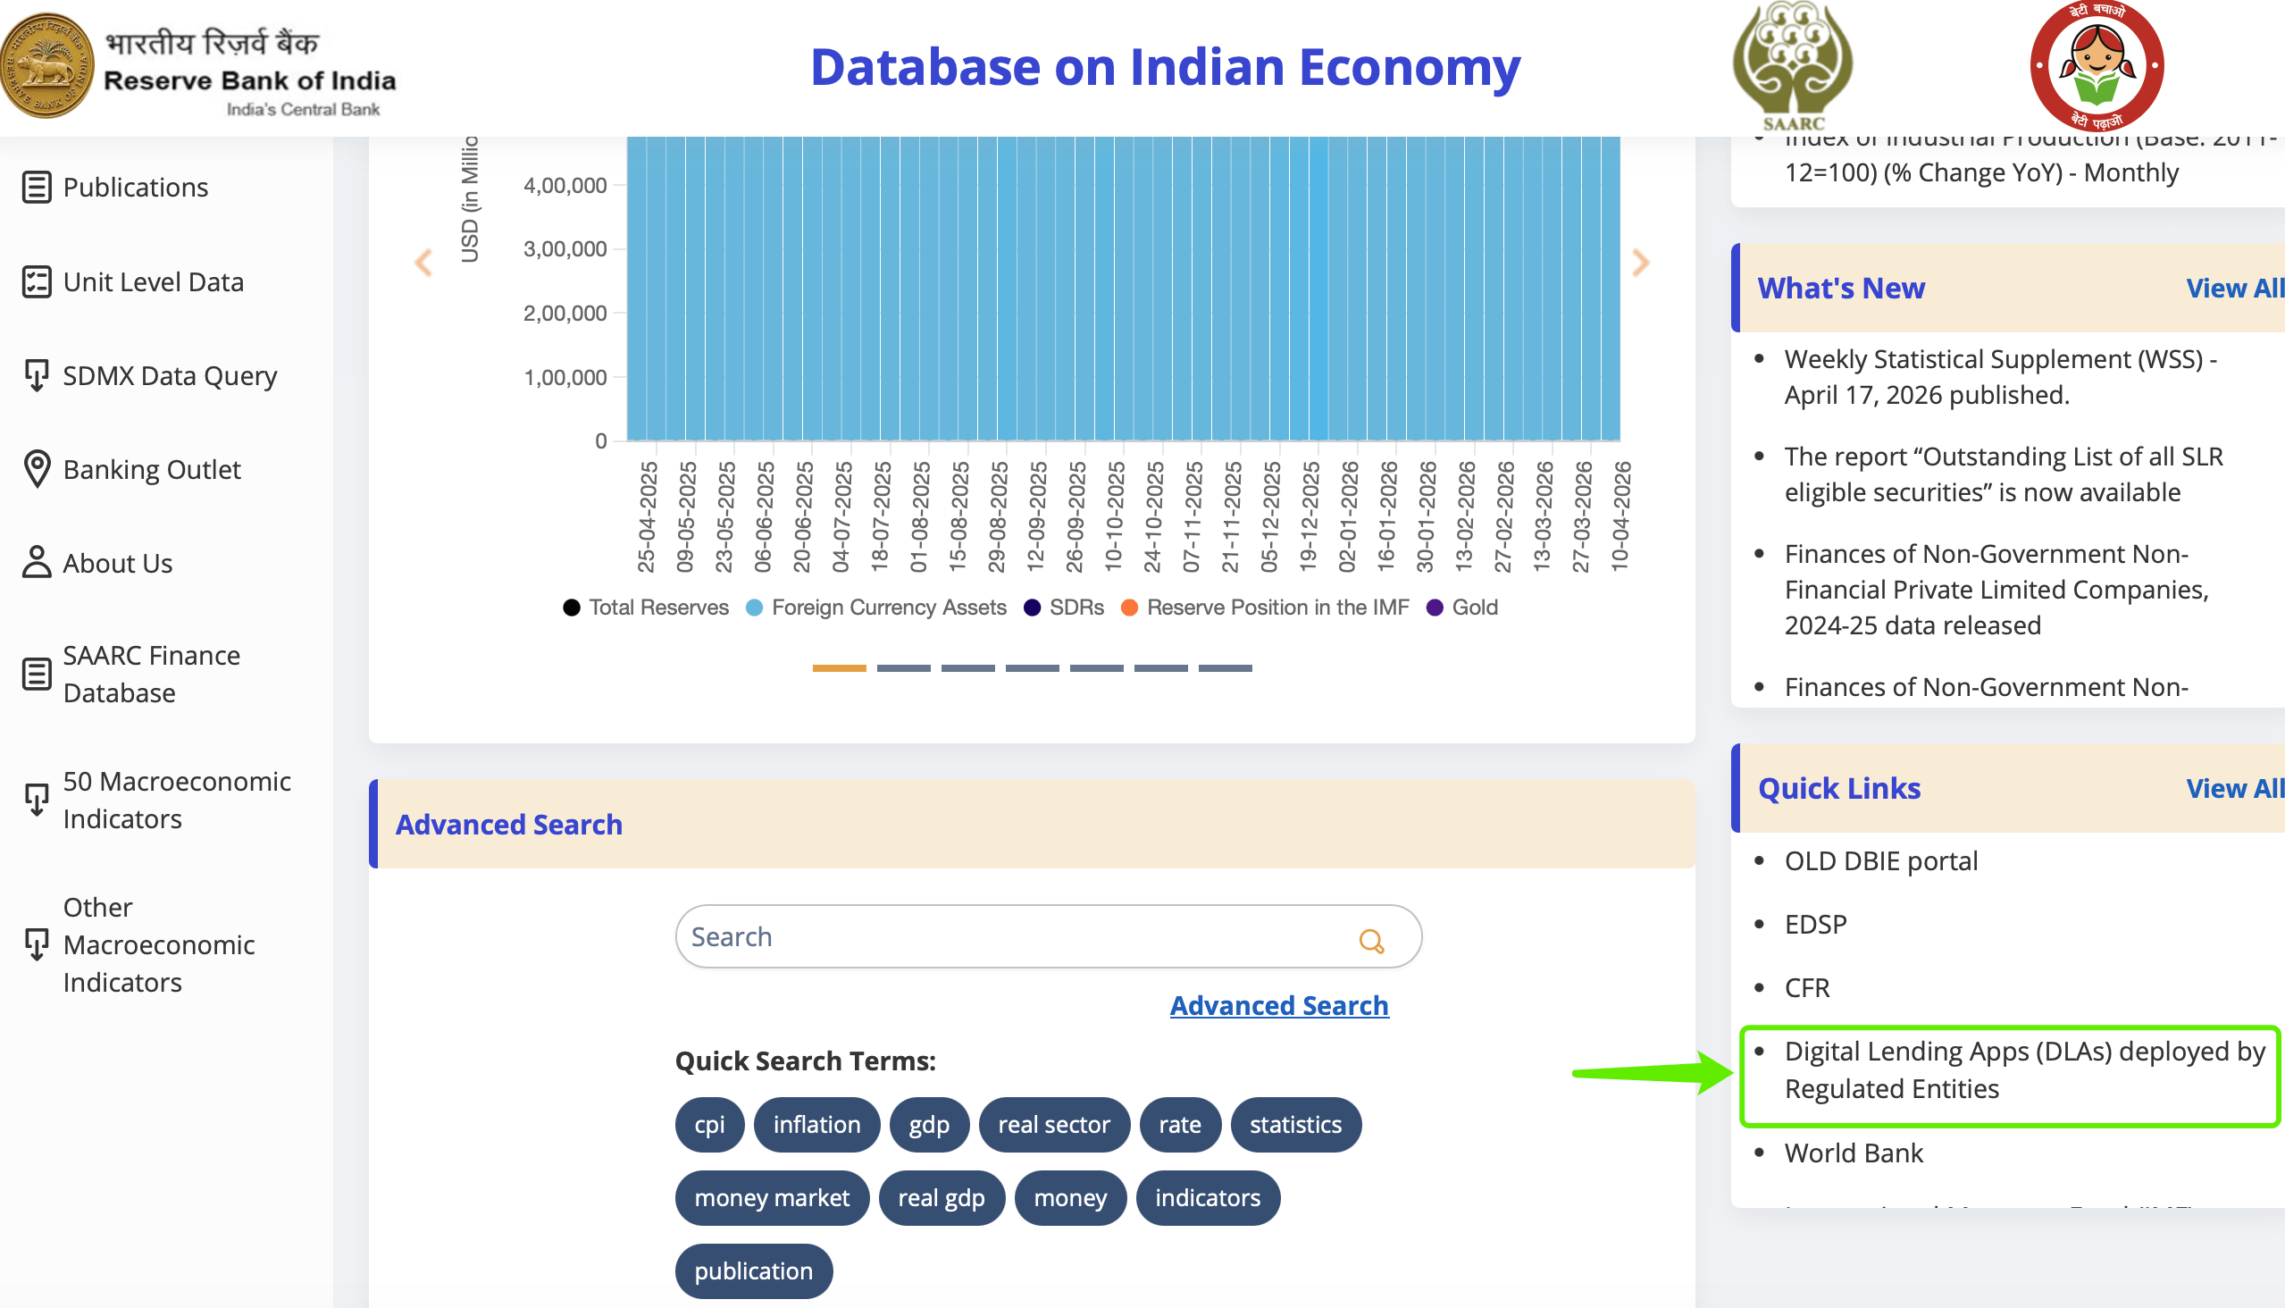
Task: Select the Banking Outlet location pin icon
Action: (36, 468)
